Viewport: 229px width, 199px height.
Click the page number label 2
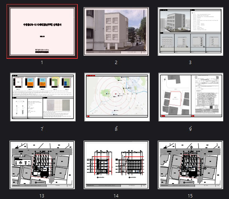(116, 62)
